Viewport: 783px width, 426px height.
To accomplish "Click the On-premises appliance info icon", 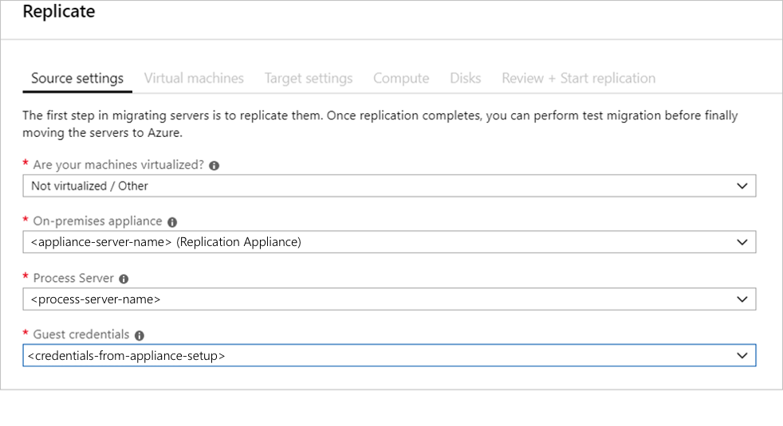I will point(173,222).
